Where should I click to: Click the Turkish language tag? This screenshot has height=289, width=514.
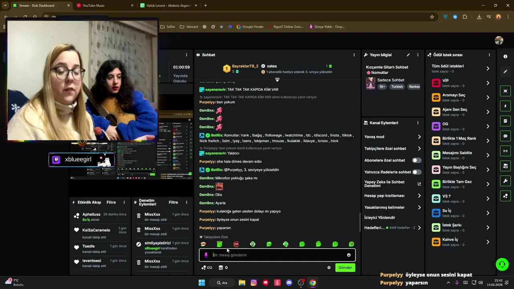(397, 87)
